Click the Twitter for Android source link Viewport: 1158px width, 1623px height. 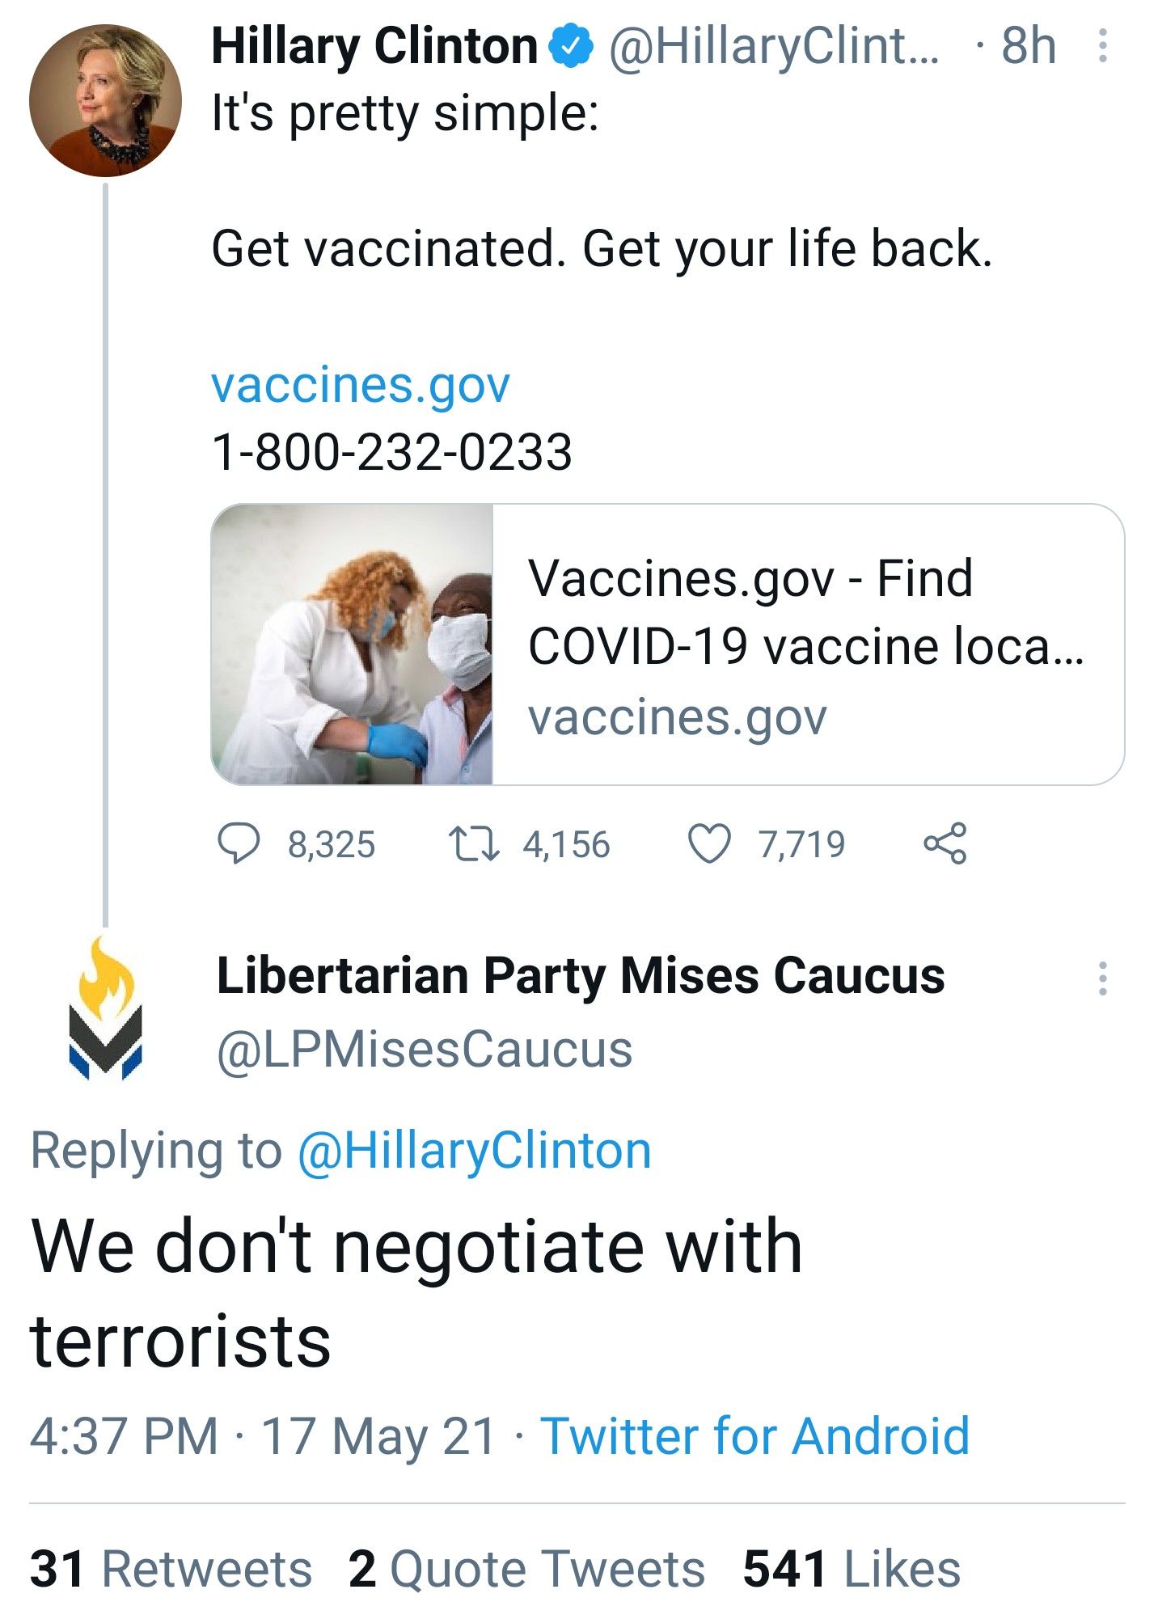point(754,1435)
